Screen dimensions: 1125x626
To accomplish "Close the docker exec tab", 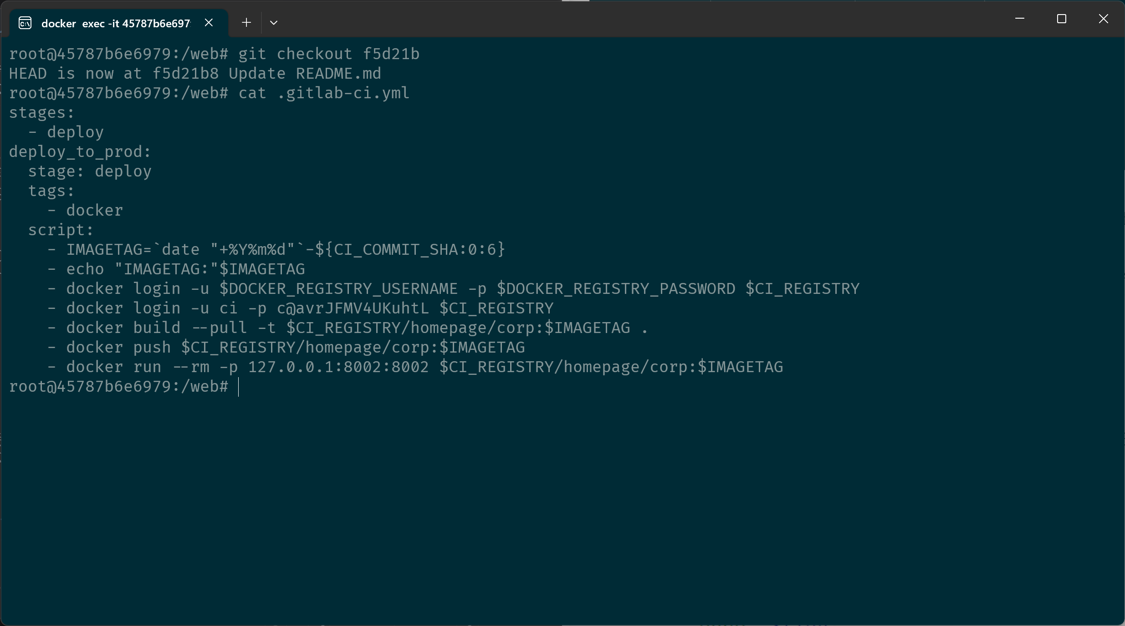I will 209,22.
